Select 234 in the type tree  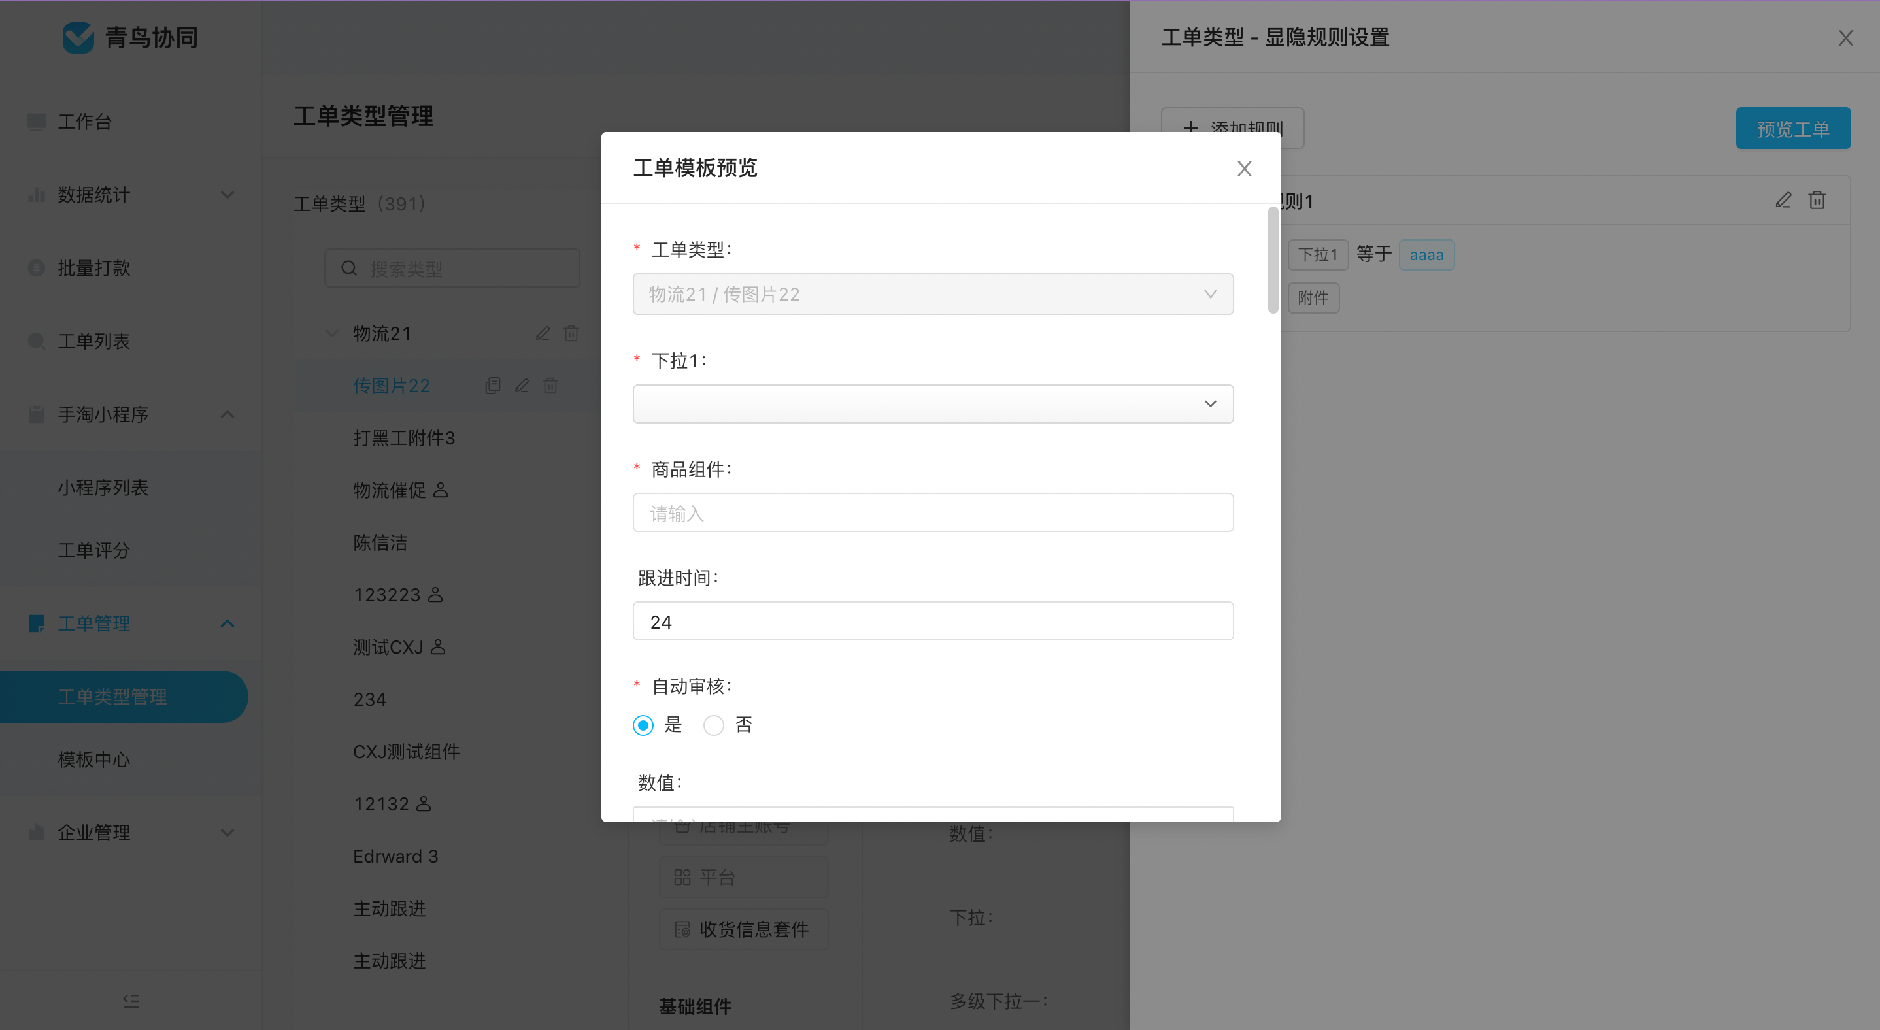(369, 699)
